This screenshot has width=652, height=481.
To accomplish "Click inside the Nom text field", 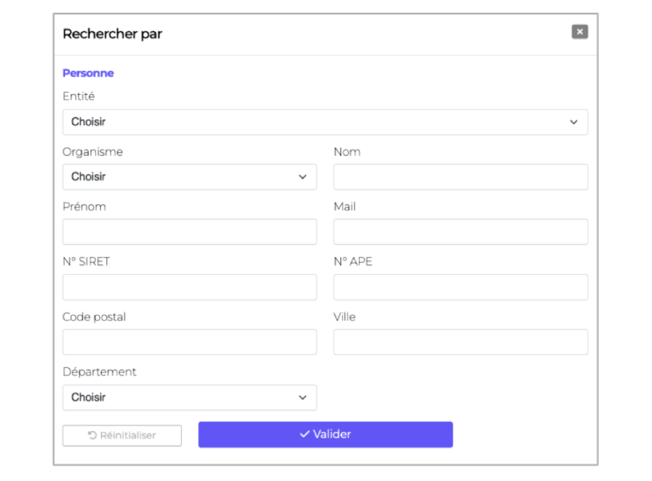I will point(460,176).
